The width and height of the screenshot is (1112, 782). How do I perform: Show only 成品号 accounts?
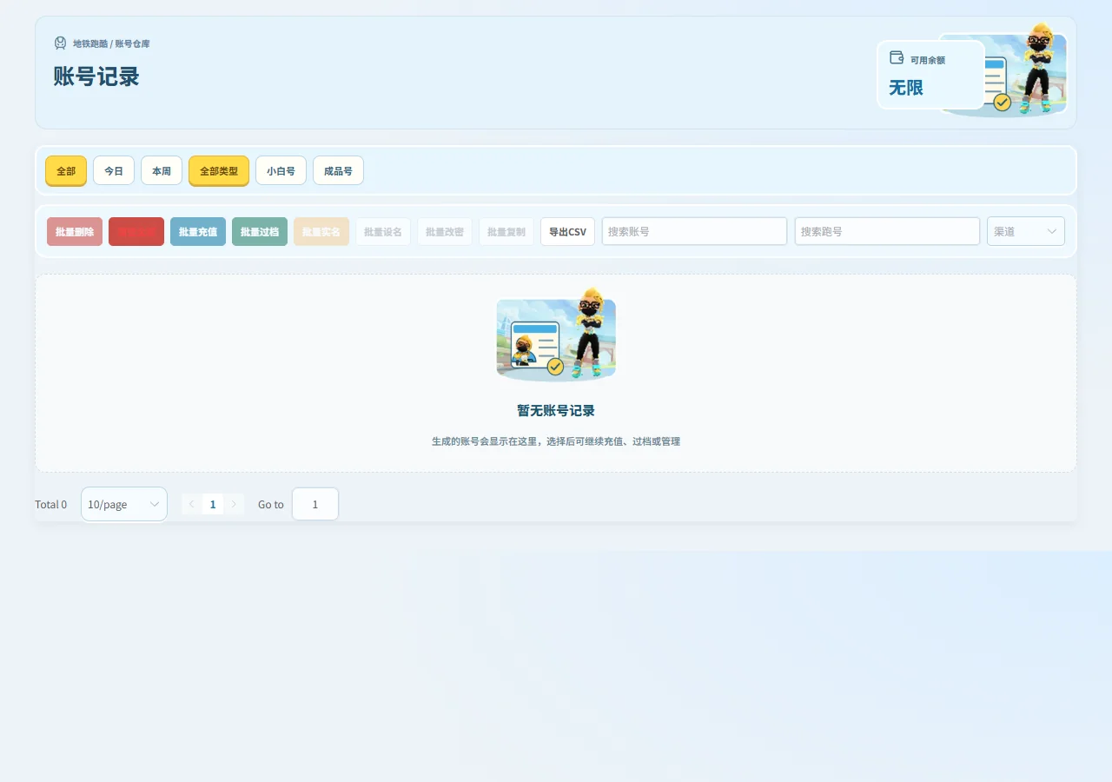[x=338, y=170]
